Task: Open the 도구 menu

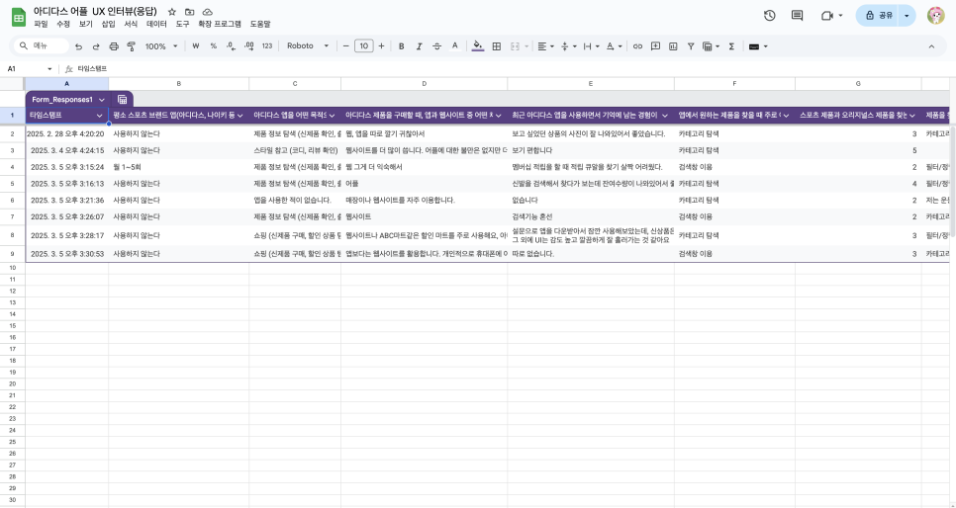Action: point(182,25)
